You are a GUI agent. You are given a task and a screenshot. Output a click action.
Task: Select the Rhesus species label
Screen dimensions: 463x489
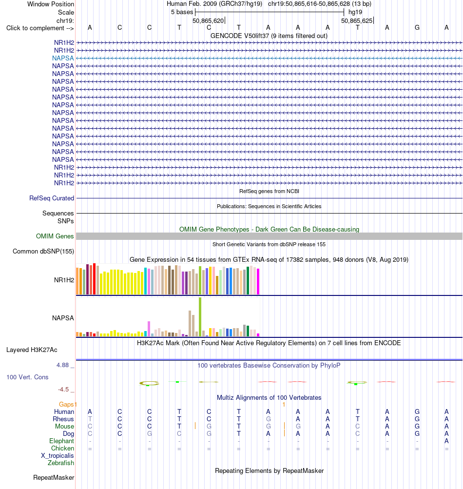click(x=63, y=419)
